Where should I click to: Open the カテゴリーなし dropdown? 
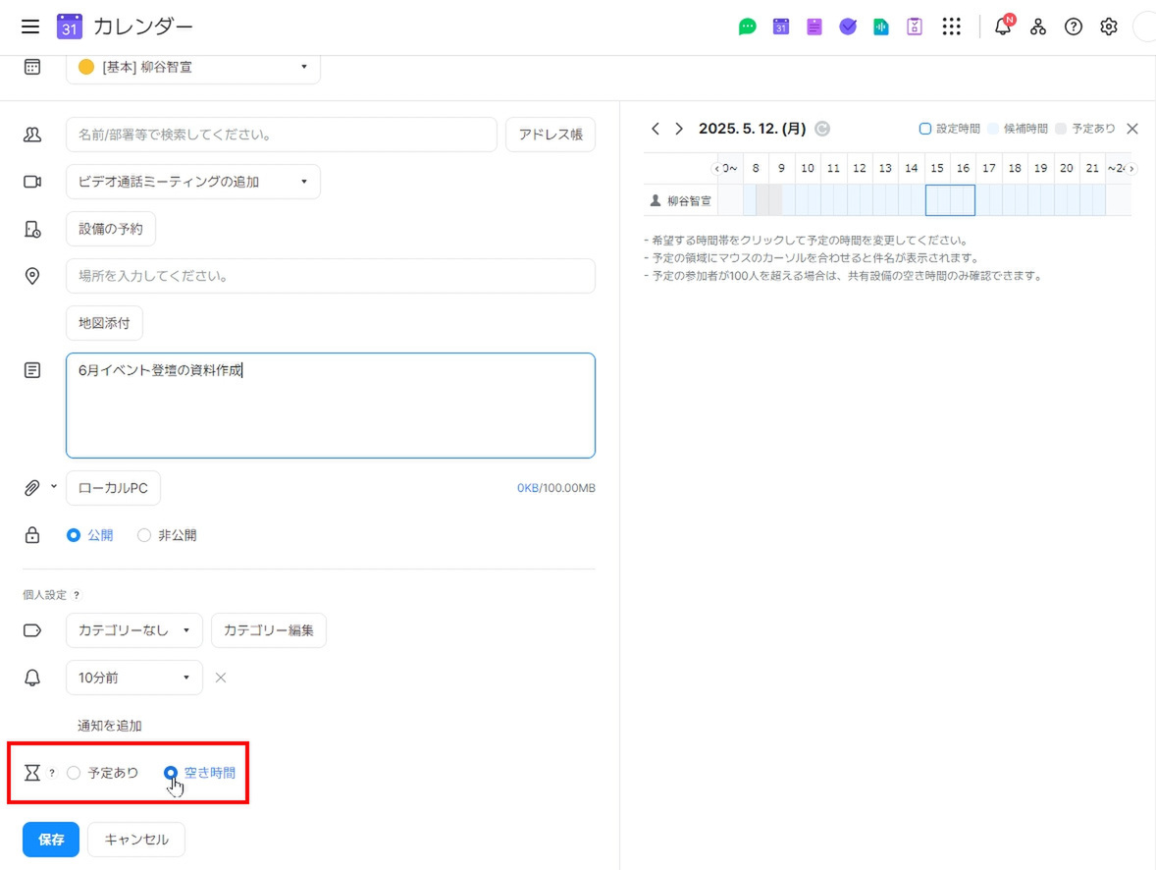click(134, 630)
